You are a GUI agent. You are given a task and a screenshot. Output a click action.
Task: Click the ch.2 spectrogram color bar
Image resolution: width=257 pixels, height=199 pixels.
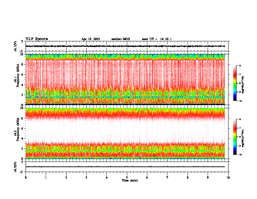[x=235, y=137]
